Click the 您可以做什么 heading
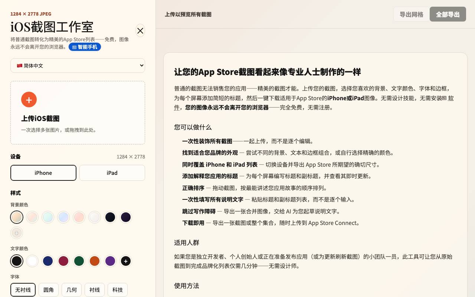This screenshot has height=297, width=475. [x=193, y=127]
